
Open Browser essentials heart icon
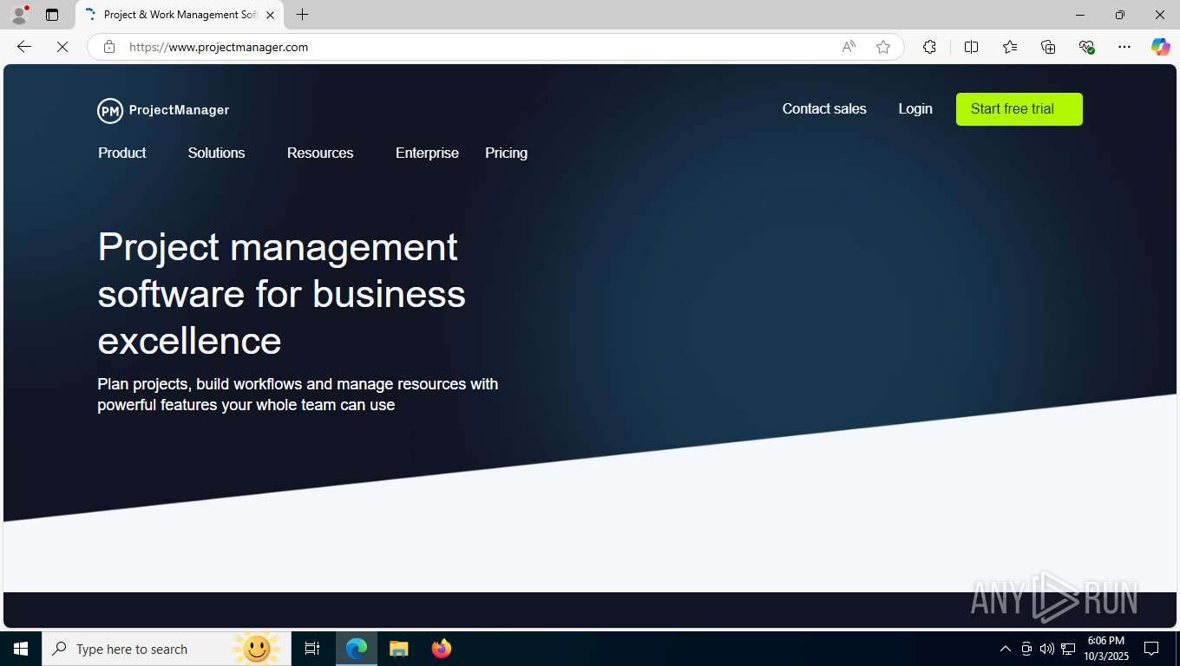pos(1086,47)
